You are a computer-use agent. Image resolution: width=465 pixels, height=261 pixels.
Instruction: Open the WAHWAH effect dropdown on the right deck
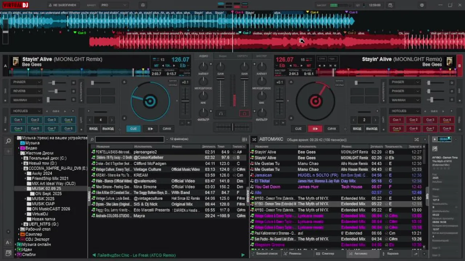click(x=405, y=100)
